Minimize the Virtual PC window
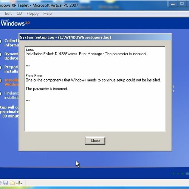This screenshot has width=189, height=189. pyautogui.click(x=173, y=4)
